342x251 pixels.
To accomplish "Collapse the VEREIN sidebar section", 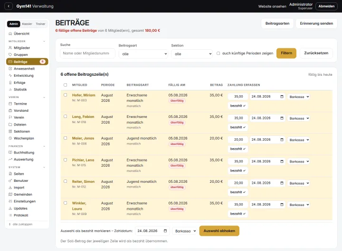I will pos(44,97).
